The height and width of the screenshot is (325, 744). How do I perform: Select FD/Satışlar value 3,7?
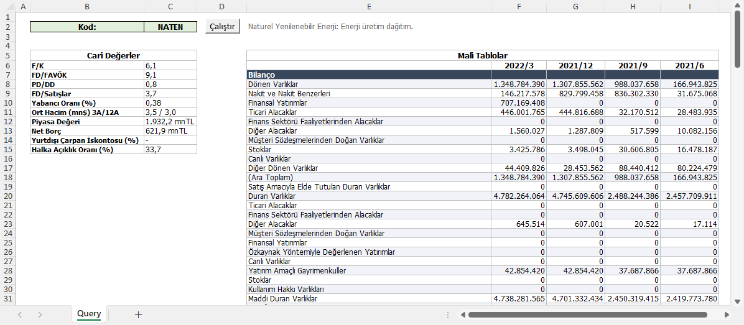pyautogui.click(x=170, y=93)
